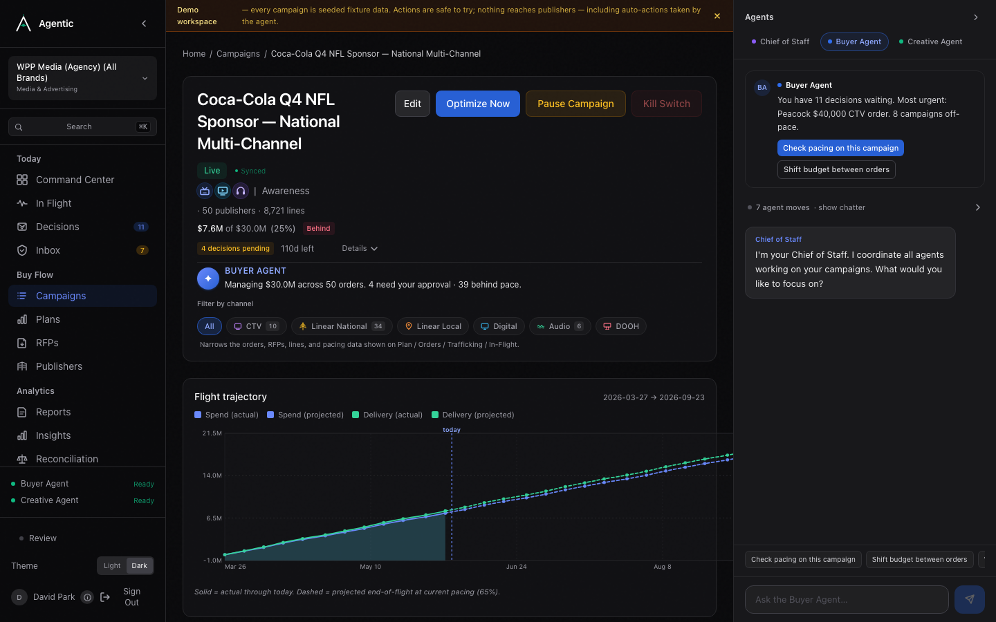Filter channels by All

tap(210, 326)
